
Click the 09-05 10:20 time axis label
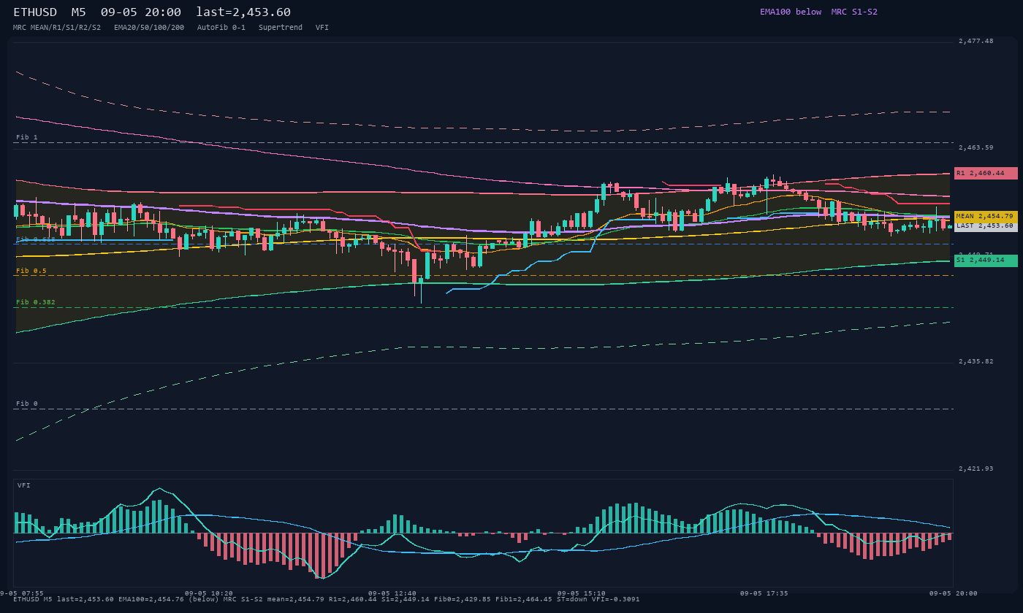pyautogui.click(x=209, y=593)
